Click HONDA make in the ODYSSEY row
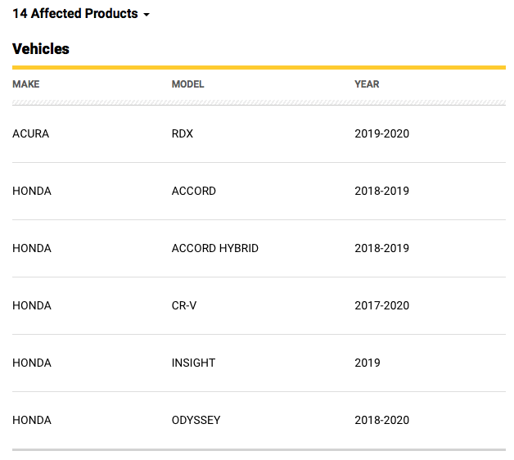Viewport: 514px width, 460px height. pos(32,420)
